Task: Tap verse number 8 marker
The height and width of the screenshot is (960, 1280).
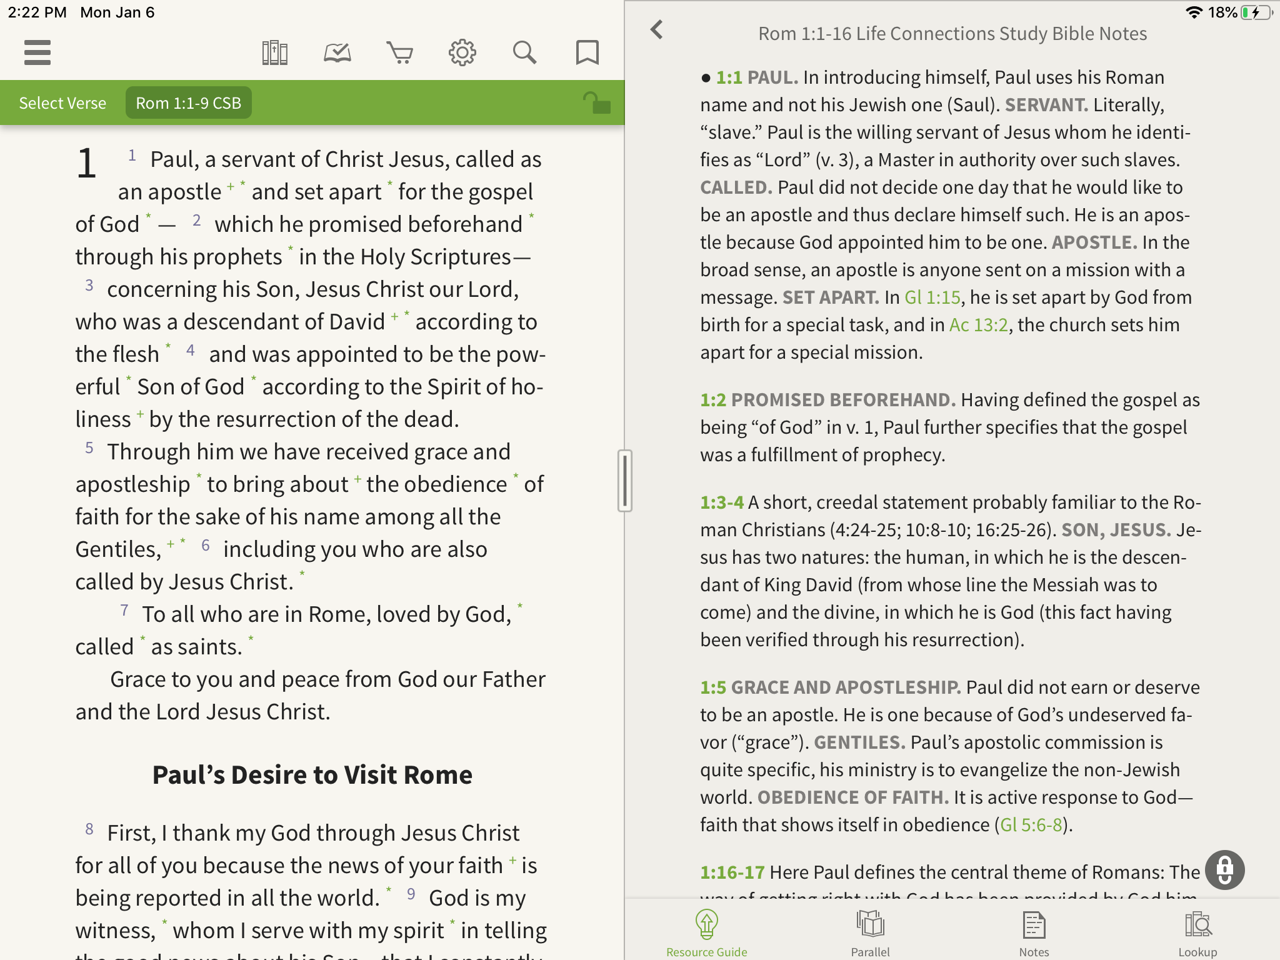Action: (x=89, y=829)
